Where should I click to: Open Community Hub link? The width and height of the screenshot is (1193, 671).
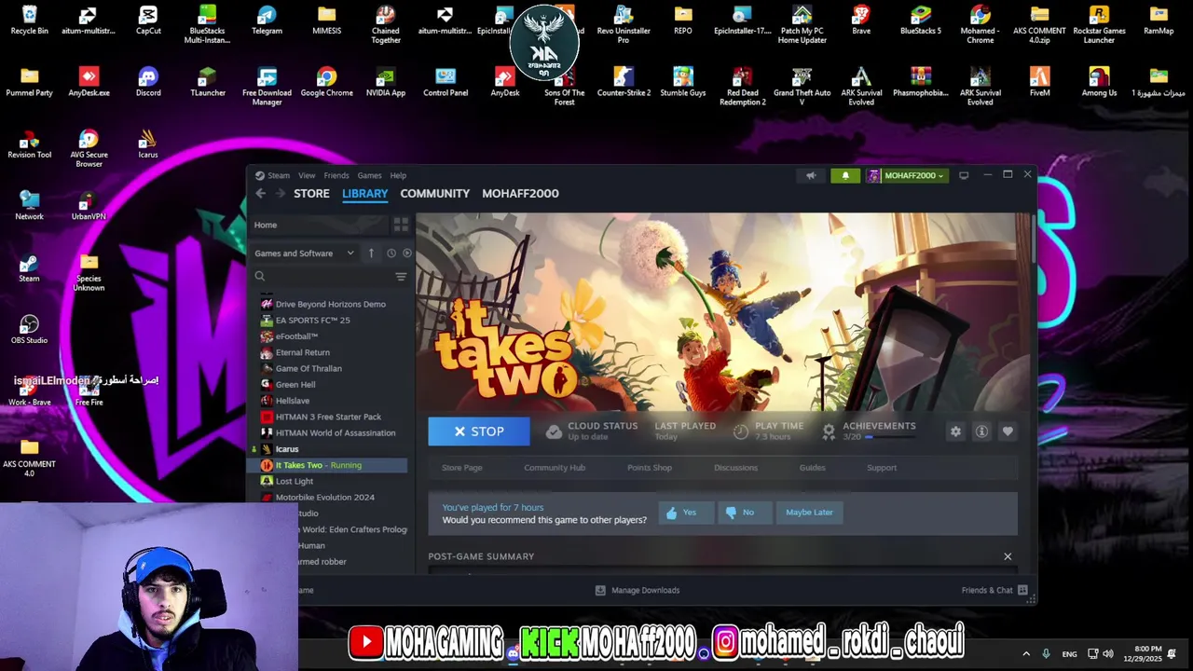click(x=555, y=468)
